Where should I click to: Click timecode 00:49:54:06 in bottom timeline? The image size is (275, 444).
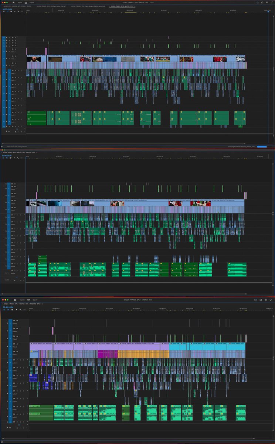(x=8, y=307)
